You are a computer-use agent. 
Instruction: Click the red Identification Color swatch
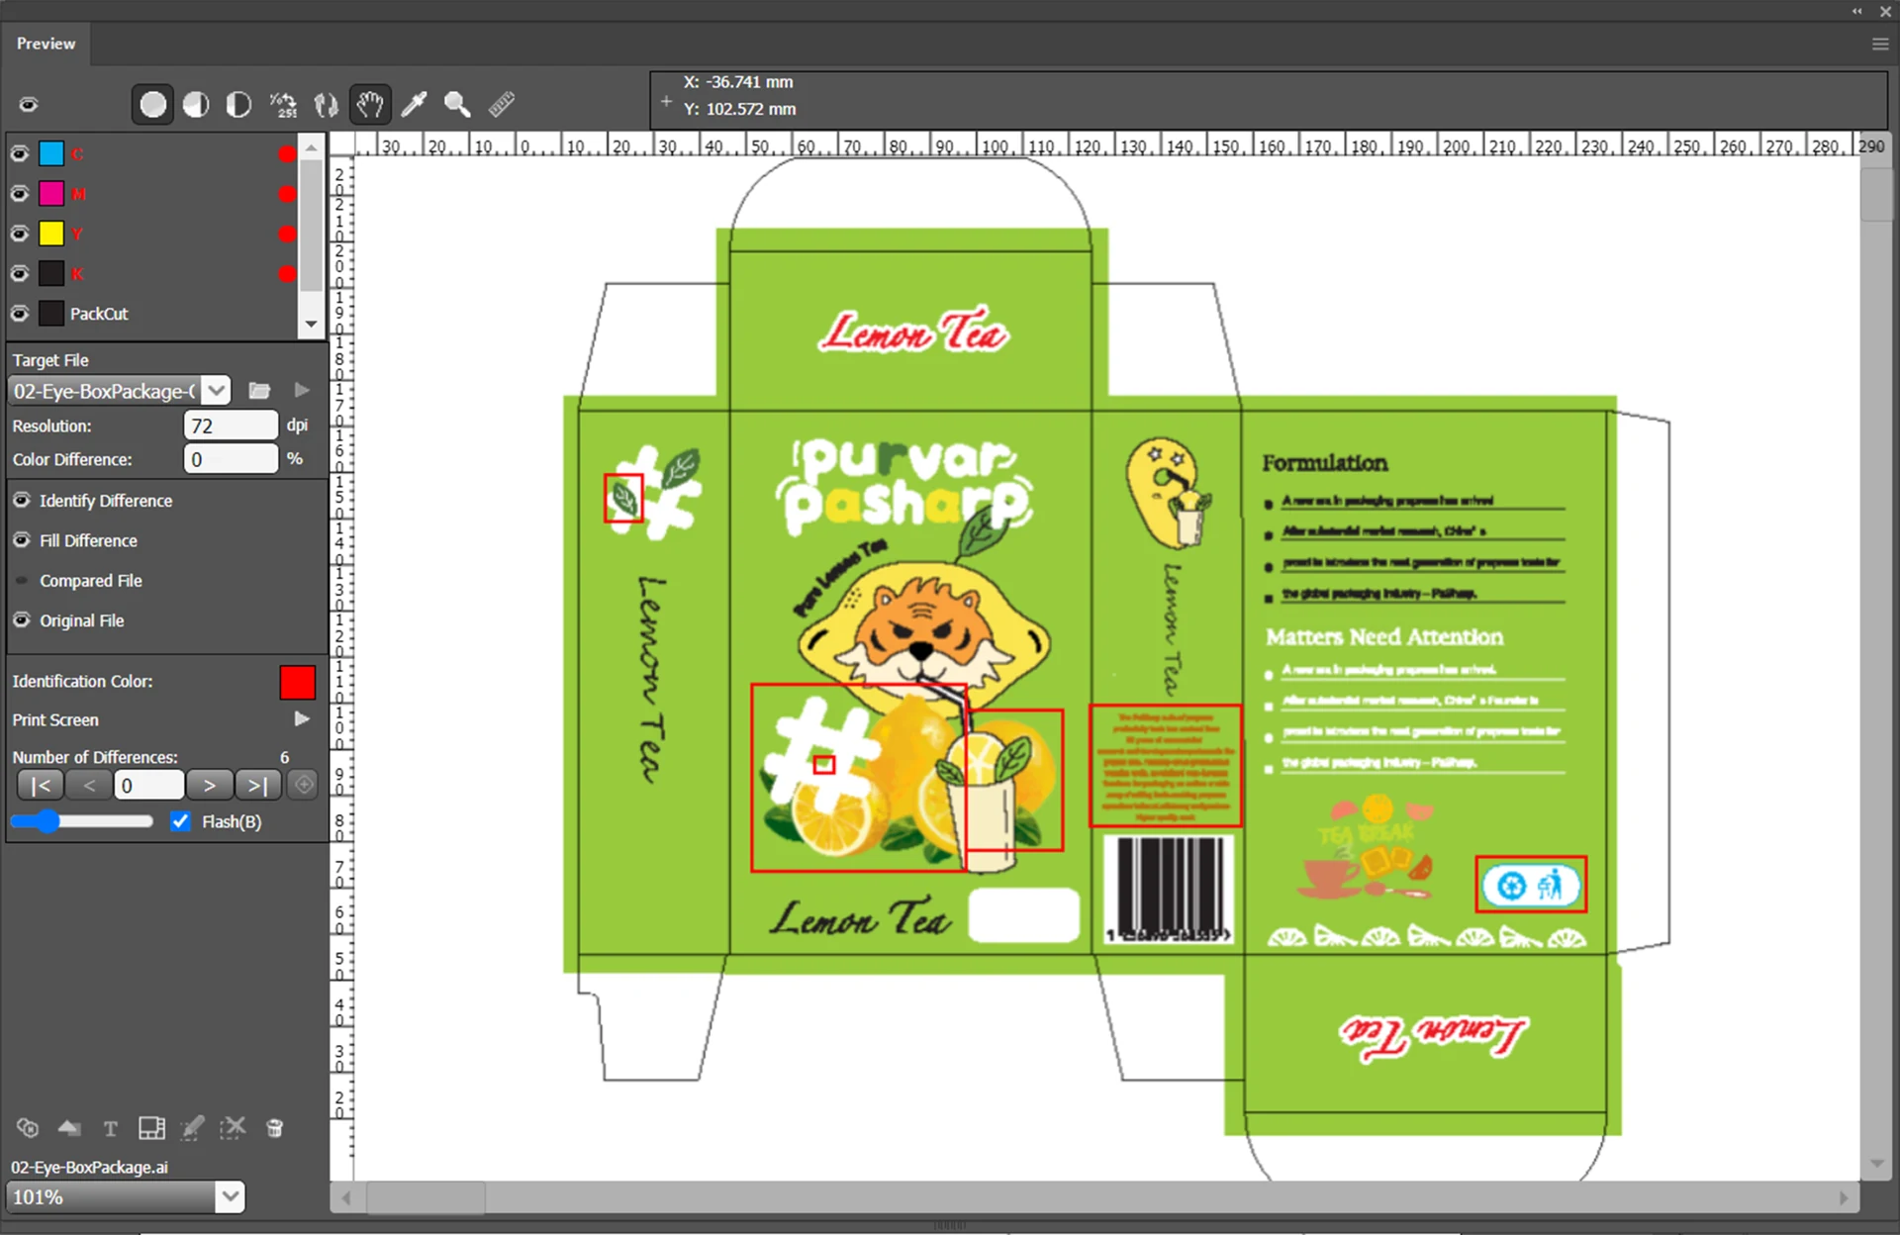coord(297,682)
